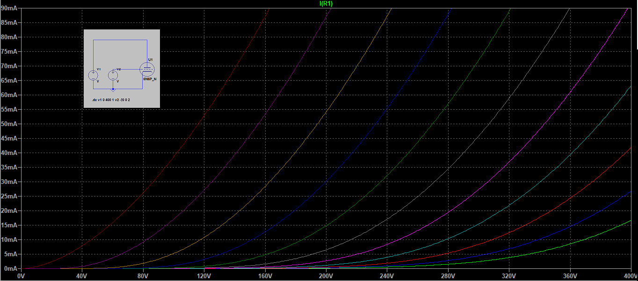
Task: Click the I(R1) trace label
Action: tap(326, 3)
